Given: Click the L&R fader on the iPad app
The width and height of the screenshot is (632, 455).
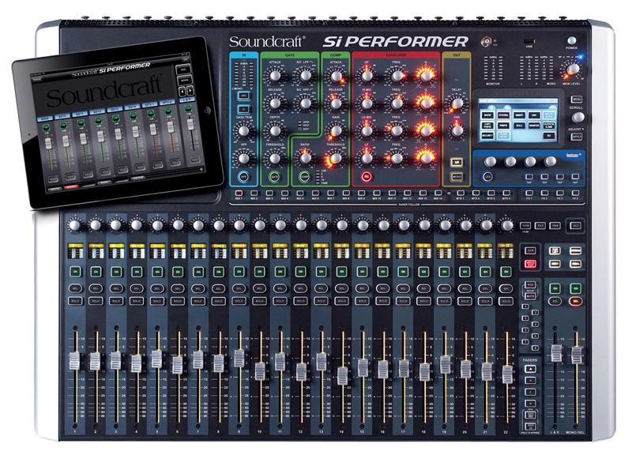Looking at the screenshot, I should 190,125.
